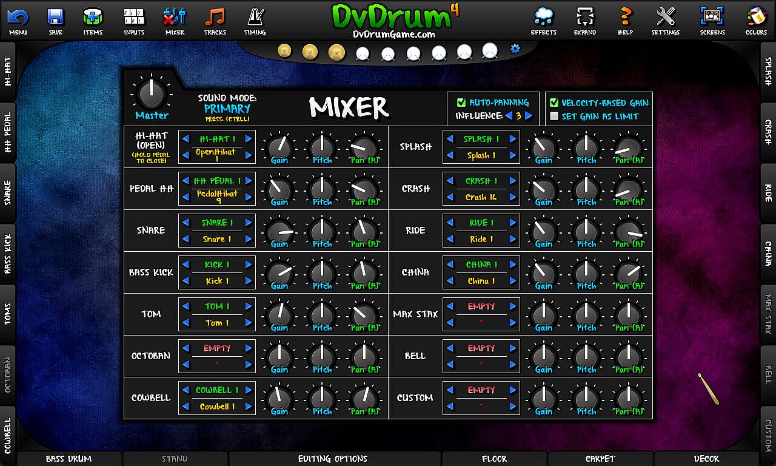Select next Tom 1 sound with right arrow

click(x=248, y=323)
